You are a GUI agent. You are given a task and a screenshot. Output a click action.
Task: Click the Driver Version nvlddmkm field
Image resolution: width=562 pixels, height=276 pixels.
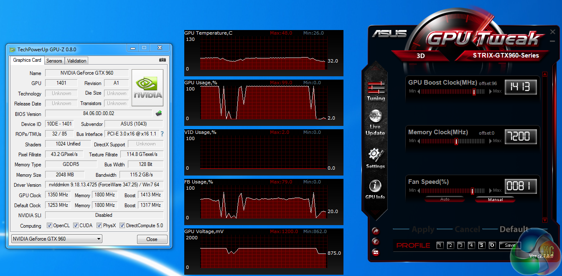(104, 185)
